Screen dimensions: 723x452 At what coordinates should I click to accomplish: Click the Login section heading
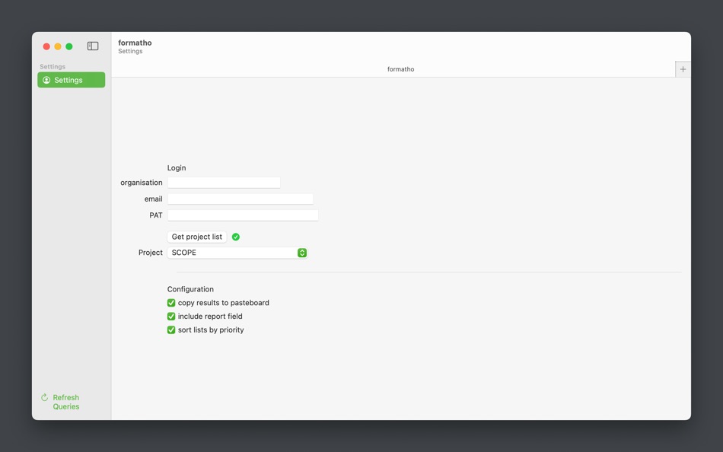[177, 168]
